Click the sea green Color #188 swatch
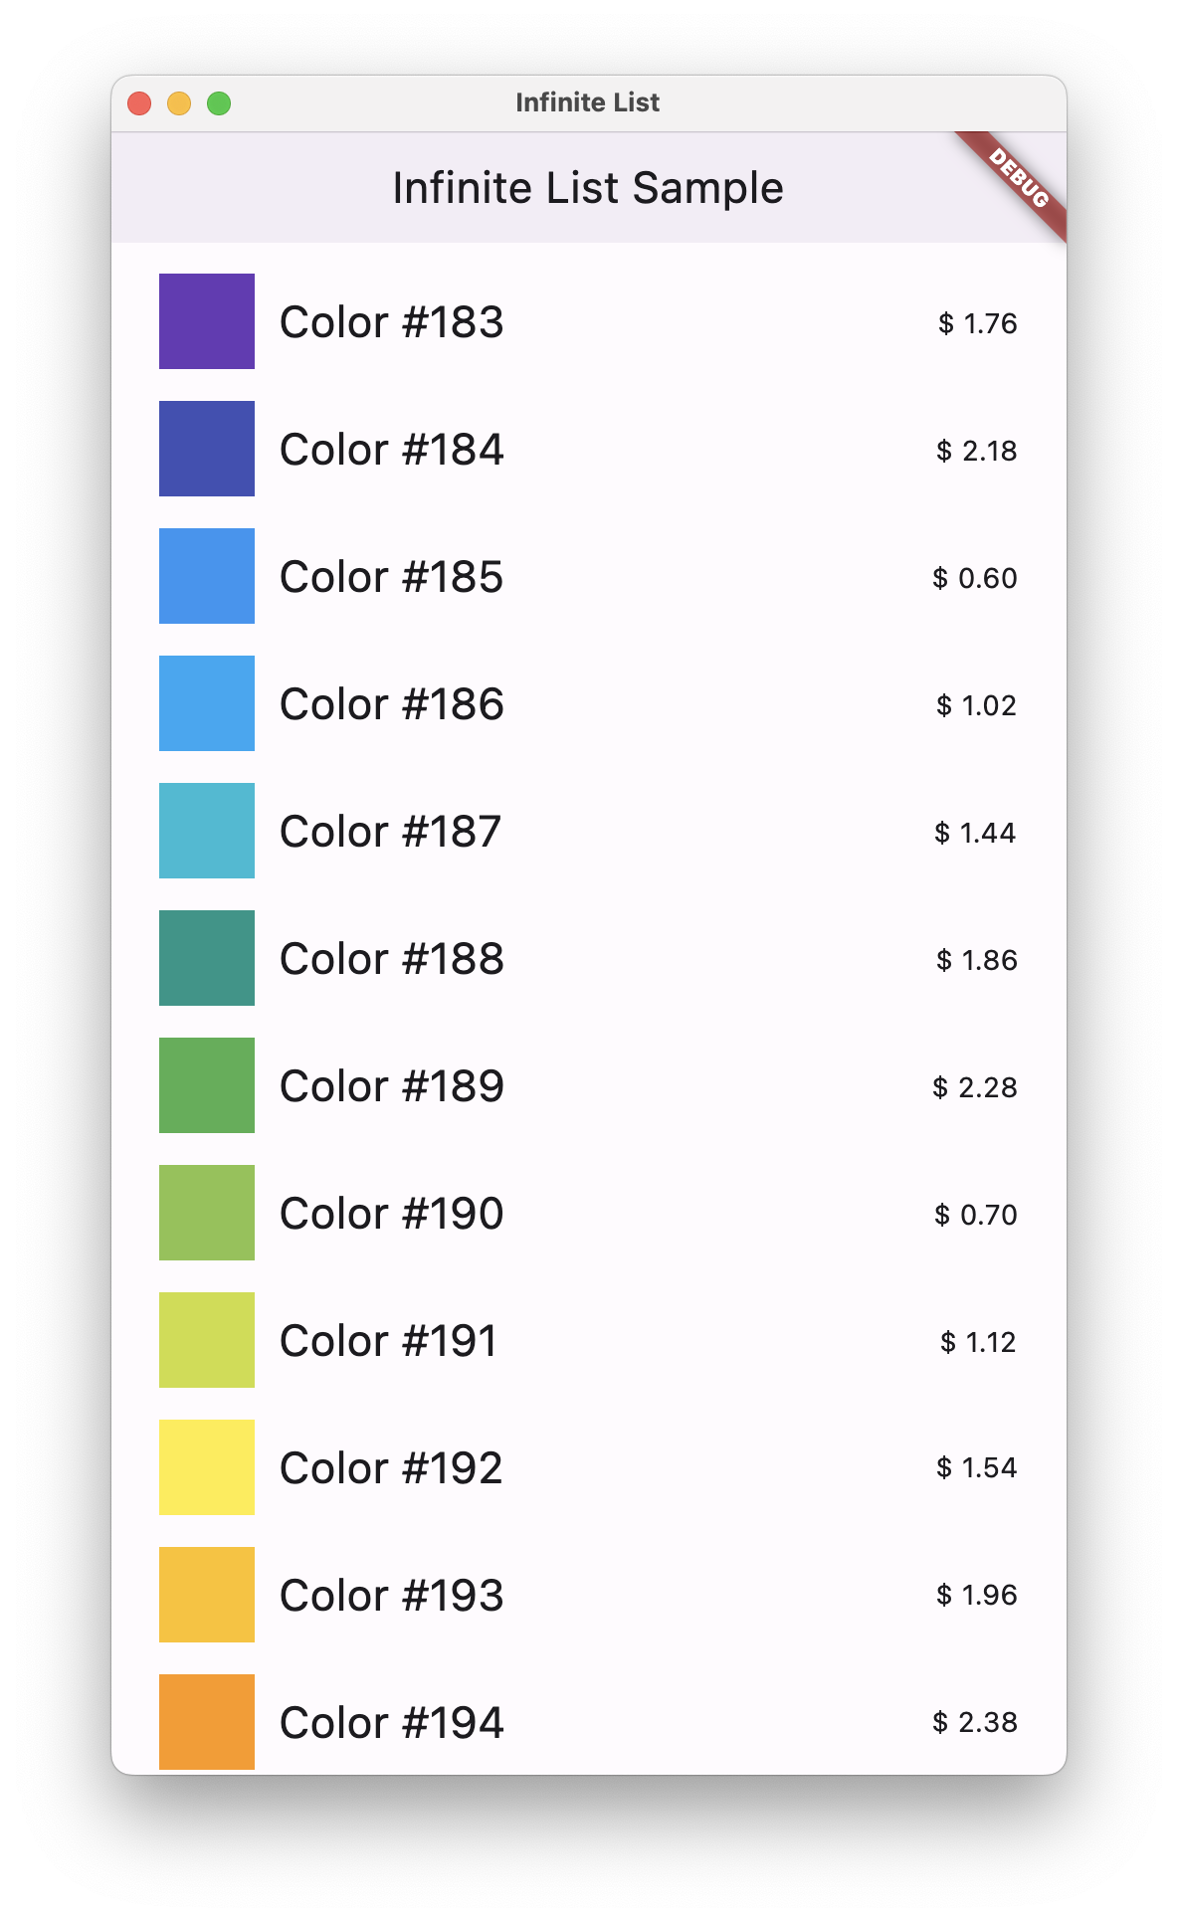 (x=206, y=958)
